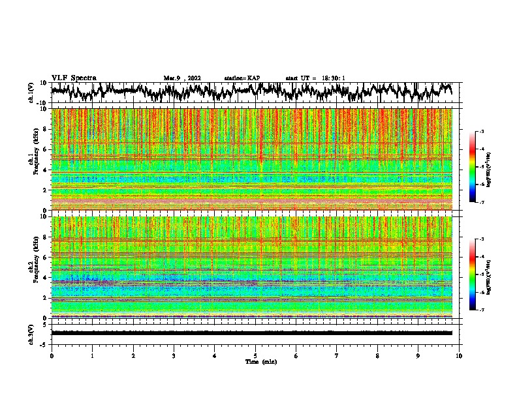Image resolution: width=517 pixels, height=399 pixels.
Task: Click the "4" kHz tick on ch.2 frequency axis
Action: [x=46, y=278]
